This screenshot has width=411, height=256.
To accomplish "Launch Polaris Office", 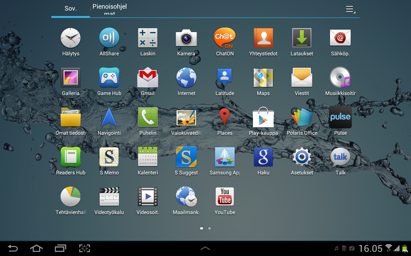I will click(x=302, y=117).
